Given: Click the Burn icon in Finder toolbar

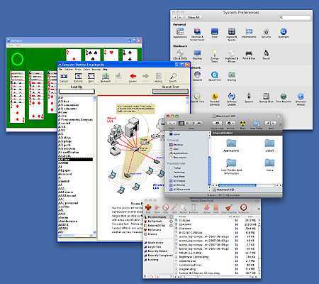Looking at the screenshot, I should (242, 123).
